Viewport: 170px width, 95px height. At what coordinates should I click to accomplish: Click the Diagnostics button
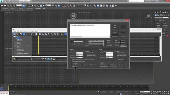pos(123,37)
